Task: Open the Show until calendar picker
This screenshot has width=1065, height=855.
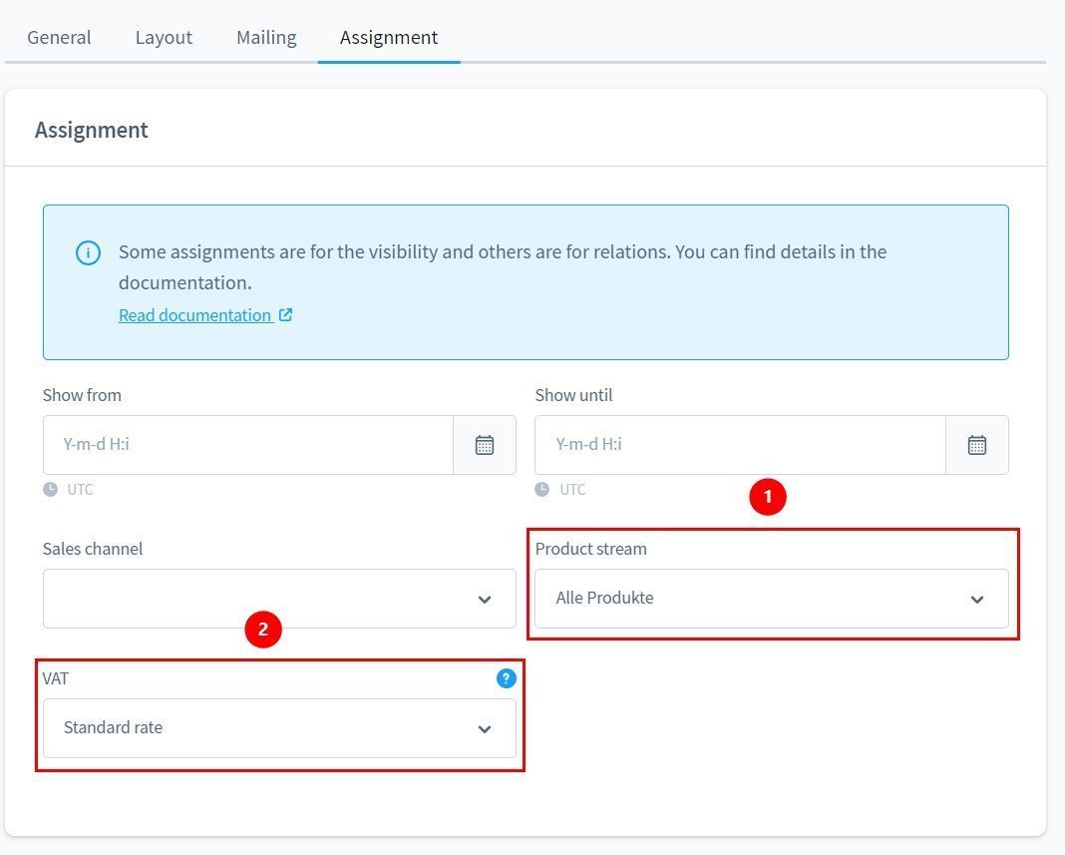Action: click(977, 445)
